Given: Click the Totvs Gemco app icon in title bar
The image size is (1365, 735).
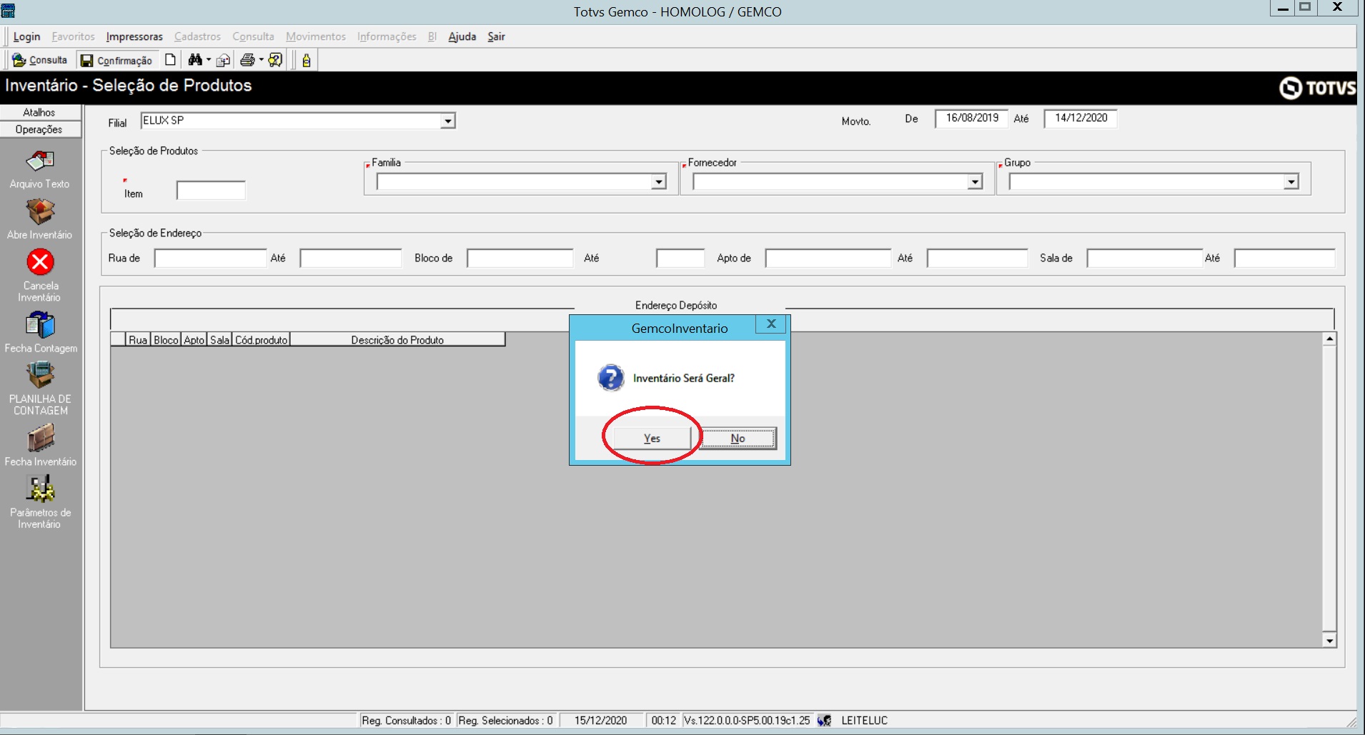Looking at the screenshot, I should 8,10.
